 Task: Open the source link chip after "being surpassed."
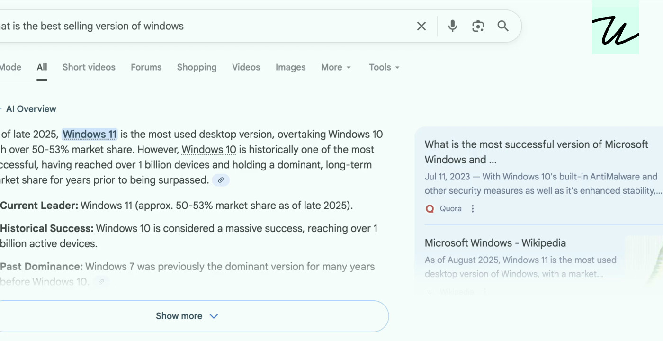[x=221, y=180]
